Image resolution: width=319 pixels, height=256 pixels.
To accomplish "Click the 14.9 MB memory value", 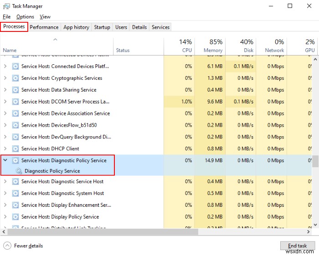I will tap(214, 160).
